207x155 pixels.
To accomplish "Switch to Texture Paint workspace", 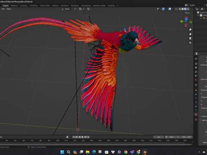I will pyautogui.click(x=45, y=6).
